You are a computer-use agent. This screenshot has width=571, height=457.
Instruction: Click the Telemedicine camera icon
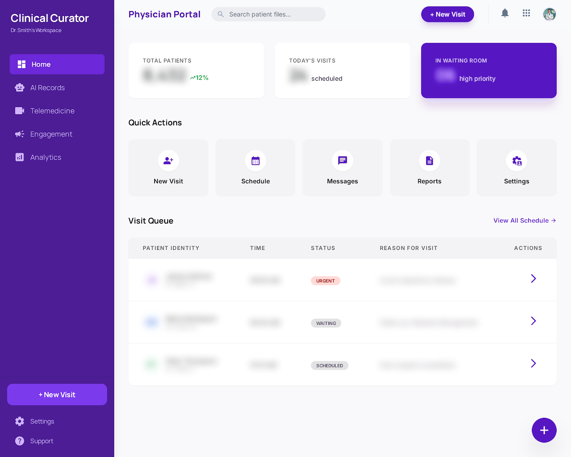point(20,111)
